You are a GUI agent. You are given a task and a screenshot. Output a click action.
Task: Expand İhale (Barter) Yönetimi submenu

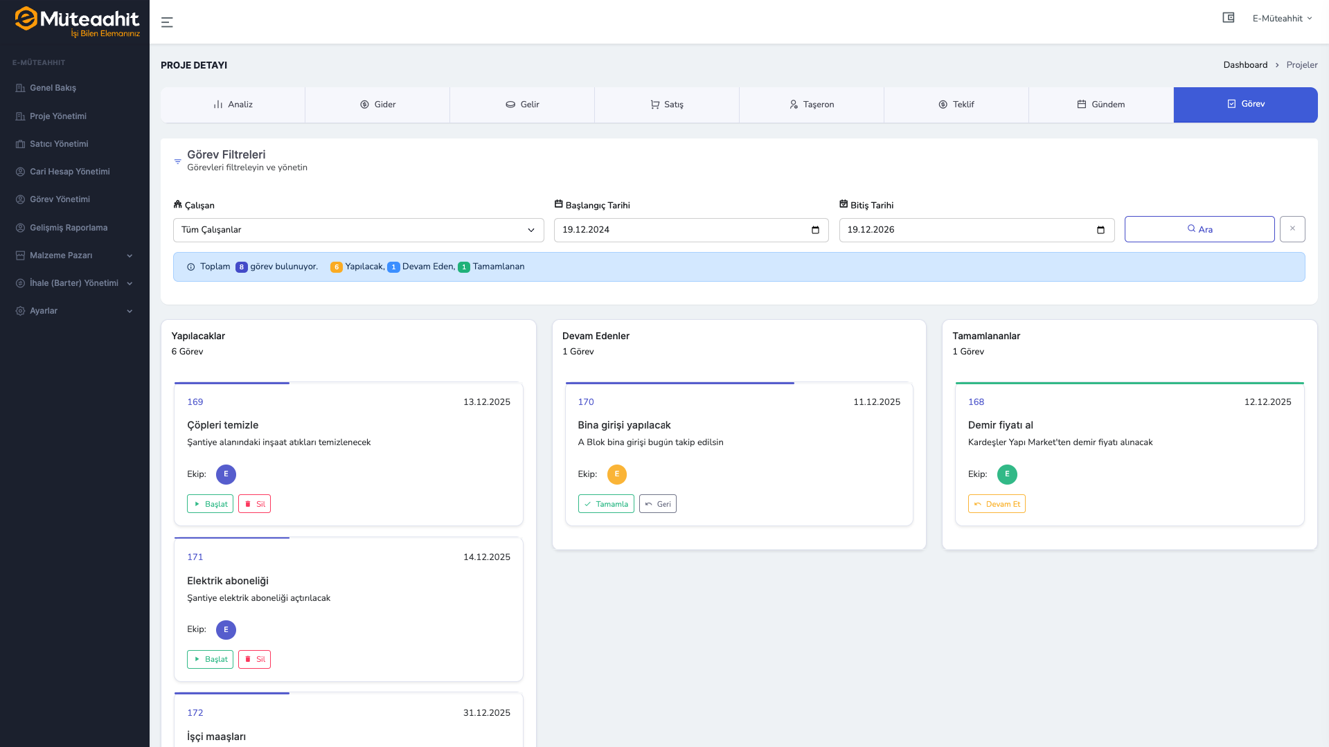coord(74,283)
